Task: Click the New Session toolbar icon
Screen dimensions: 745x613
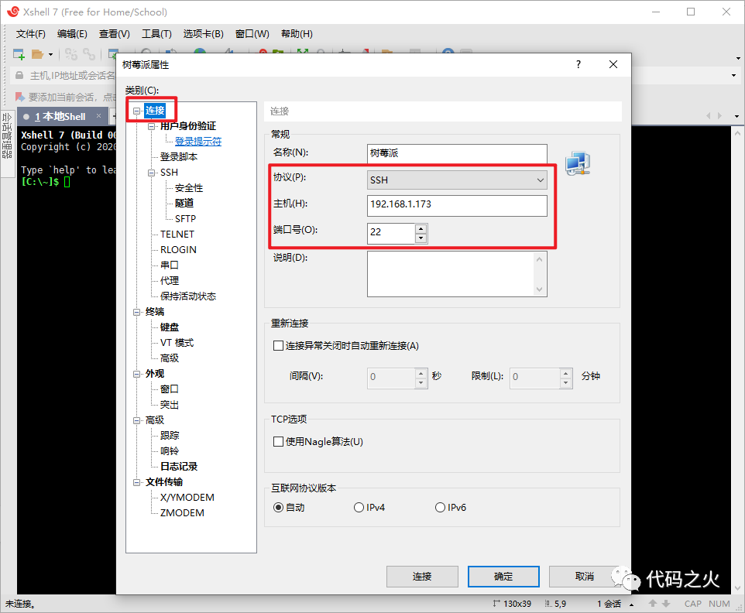Action: pyautogui.click(x=19, y=54)
